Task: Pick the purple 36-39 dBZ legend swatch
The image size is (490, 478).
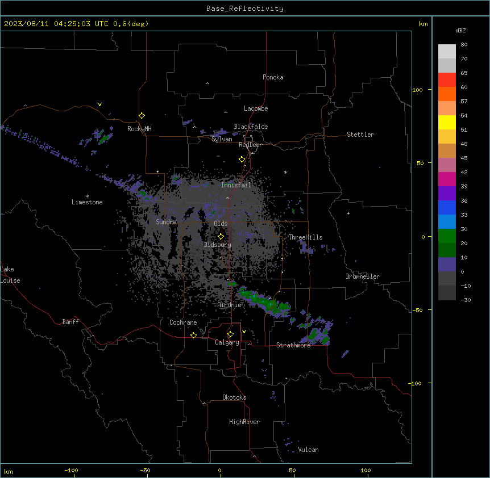Action: pos(447,194)
